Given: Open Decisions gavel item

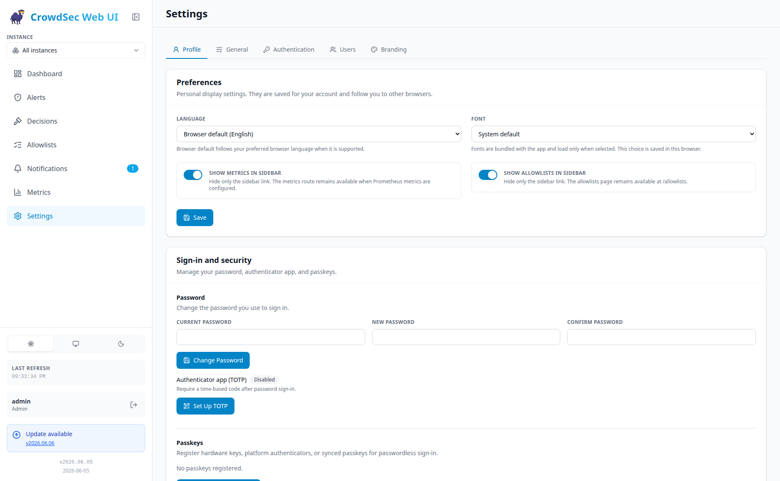Looking at the screenshot, I should coord(76,121).
